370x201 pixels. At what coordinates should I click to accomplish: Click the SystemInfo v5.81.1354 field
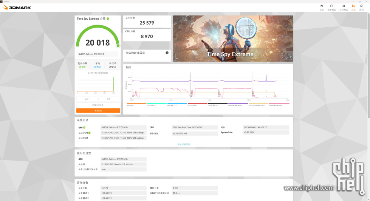pyautogui.click(x=266, y=132)
